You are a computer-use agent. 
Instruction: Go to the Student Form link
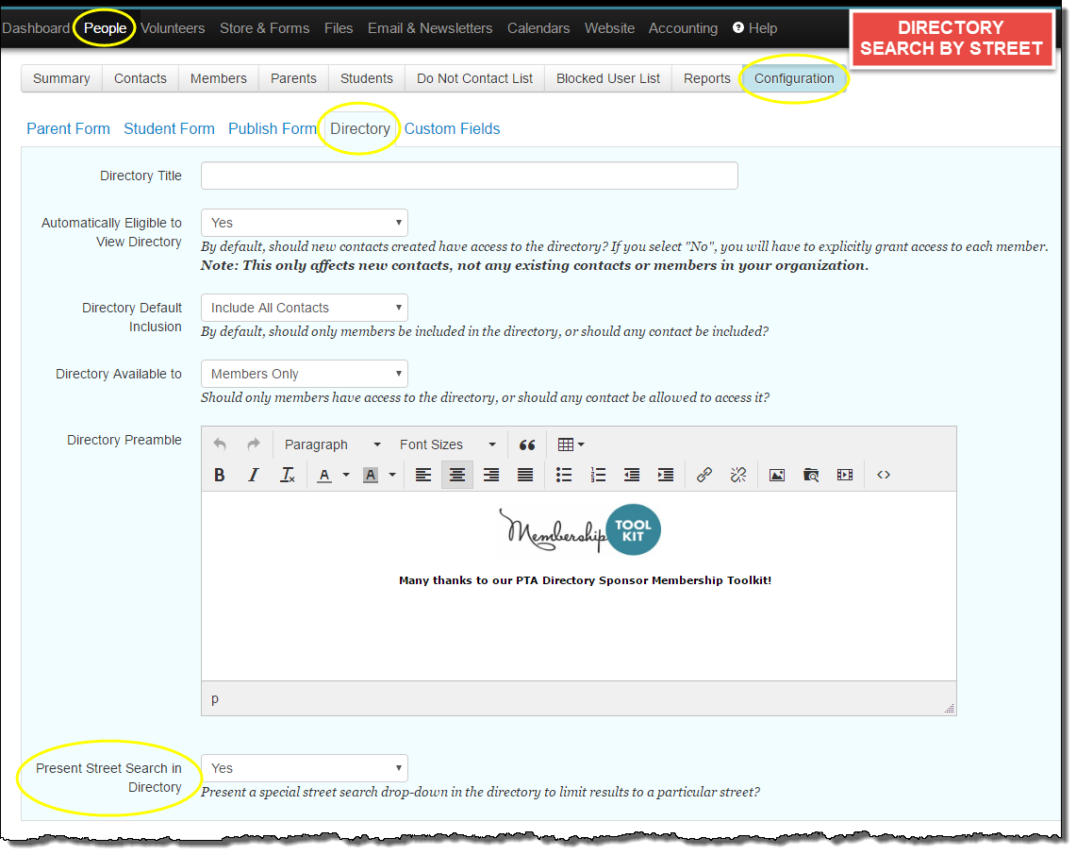[169, 128]
